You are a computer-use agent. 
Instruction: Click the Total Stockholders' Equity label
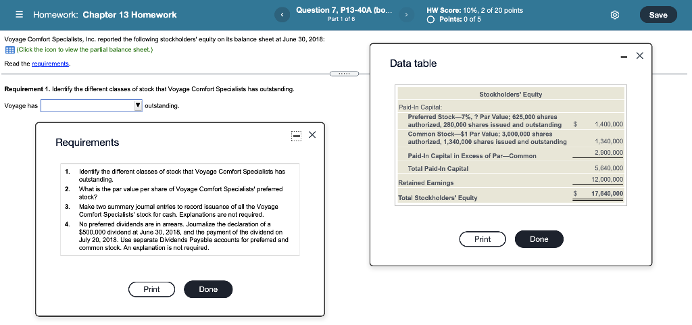[x=437, y=197]
